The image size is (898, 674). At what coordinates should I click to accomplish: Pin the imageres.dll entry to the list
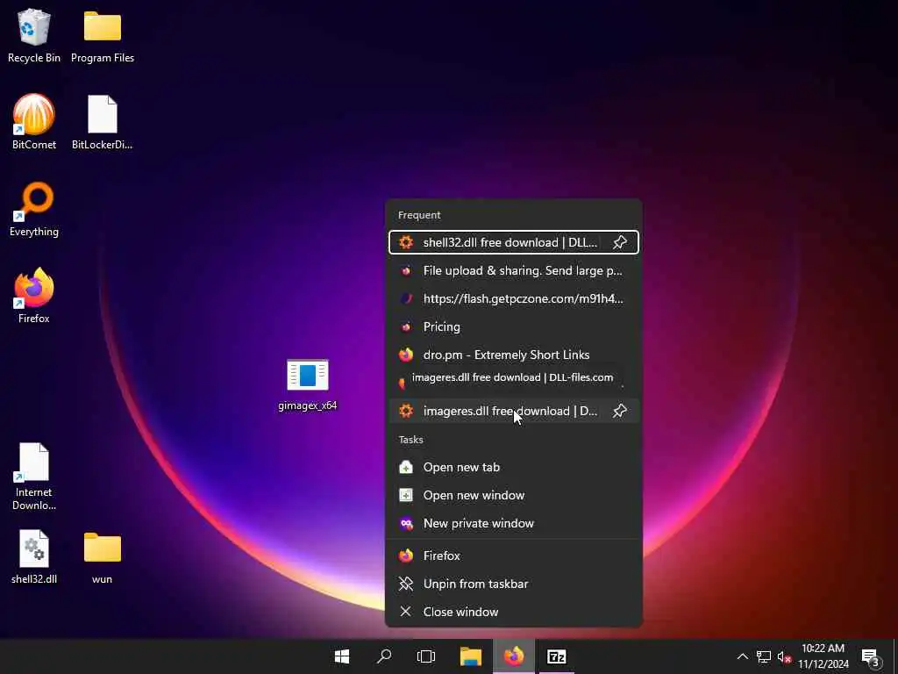click(x=620, y=411)
